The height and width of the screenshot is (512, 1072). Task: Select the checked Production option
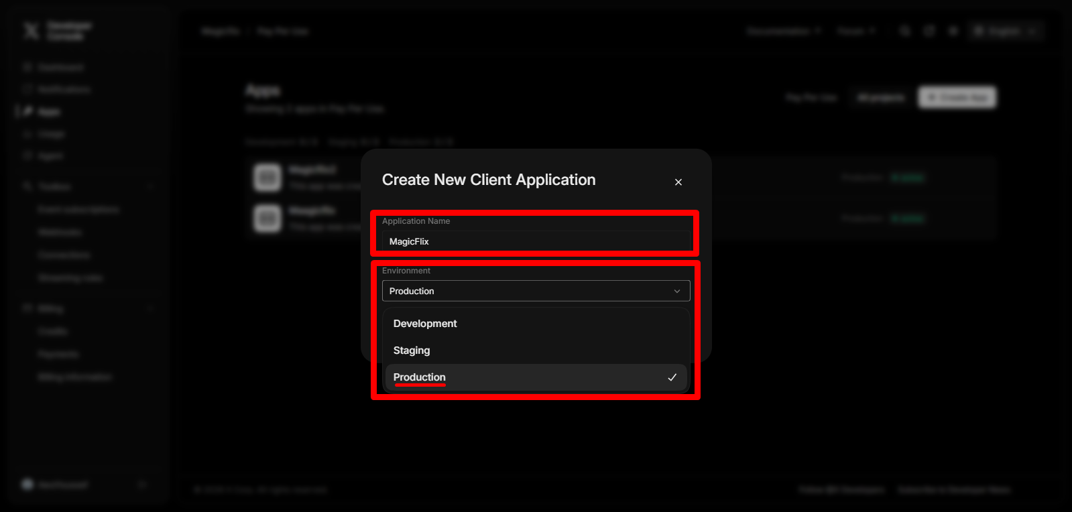pos(536,377)
